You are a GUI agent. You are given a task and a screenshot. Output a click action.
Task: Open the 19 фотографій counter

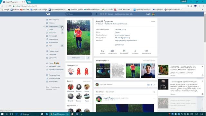tap(124, 52)
